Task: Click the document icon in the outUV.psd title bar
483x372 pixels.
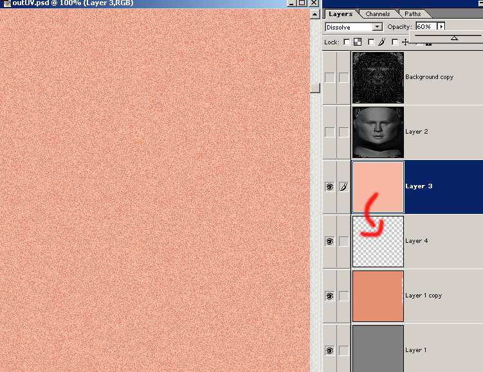Action: pos(6,3)
